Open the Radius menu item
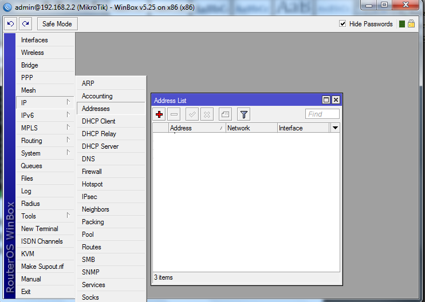The height and width of the screenshot is (302, 425). pyautogui.click(x=45, y=204)
